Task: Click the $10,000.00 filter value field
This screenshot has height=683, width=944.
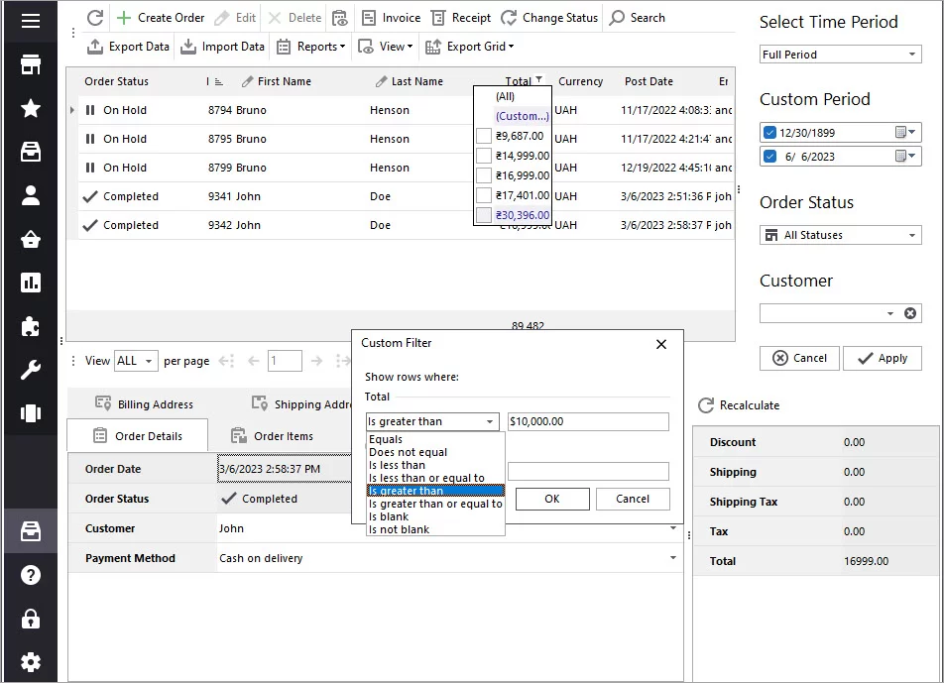Action: pyautogui.click(x=587, y=421)
